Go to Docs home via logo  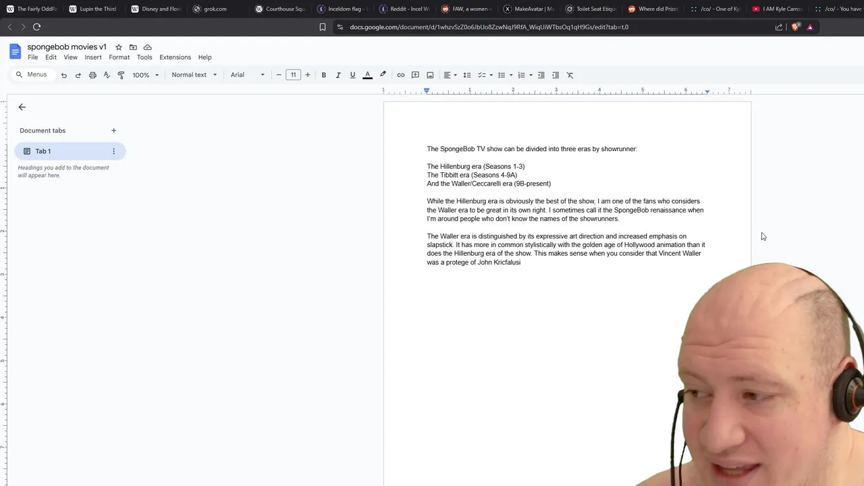point(15,51)
